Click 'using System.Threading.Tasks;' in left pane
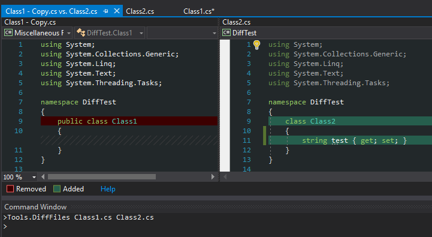The width and height of the screenshot is (432, 237). tap(101, 83)
